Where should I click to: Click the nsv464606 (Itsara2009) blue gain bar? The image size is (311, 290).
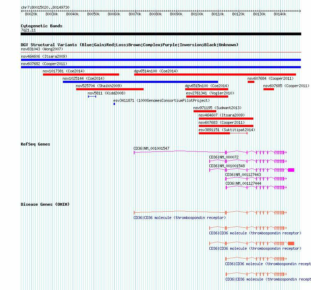161,60
